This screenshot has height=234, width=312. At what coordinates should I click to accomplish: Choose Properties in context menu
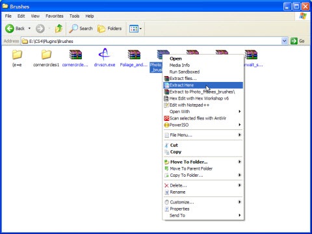[203, 209]
